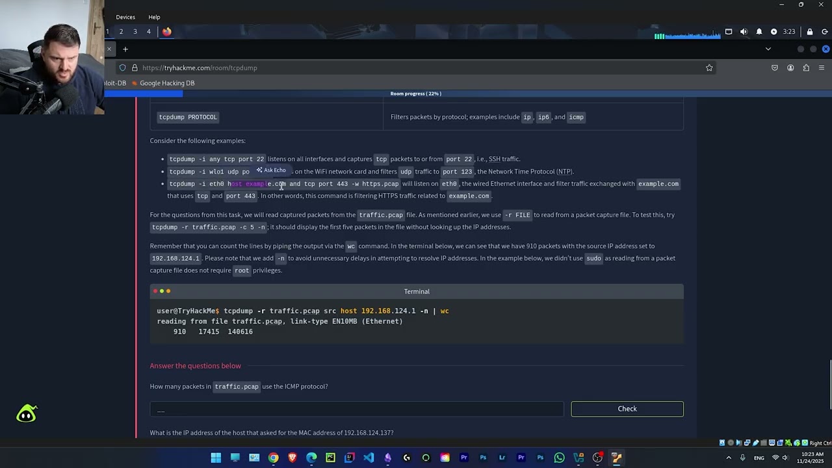Viewport: 832px width, 468px height.
Task: Open the Firefox hamburger menu
Action: pyautogui.click(x=822, y=68)
